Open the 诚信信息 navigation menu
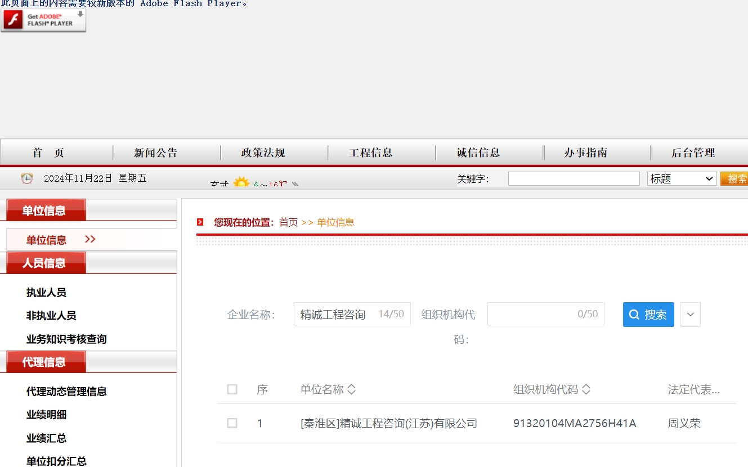This screenshot has height=467, width=748. coord(478,152)
